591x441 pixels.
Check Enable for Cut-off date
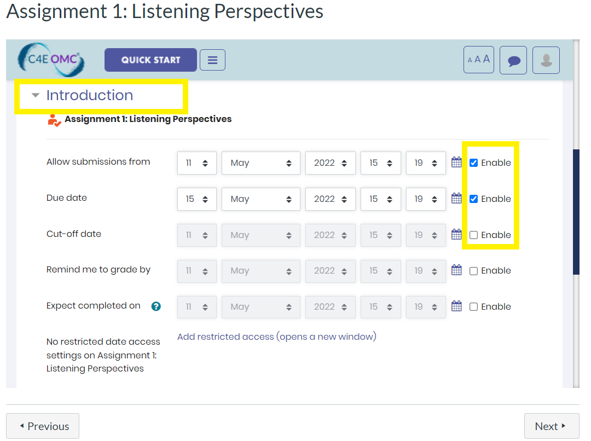(474, 235)
